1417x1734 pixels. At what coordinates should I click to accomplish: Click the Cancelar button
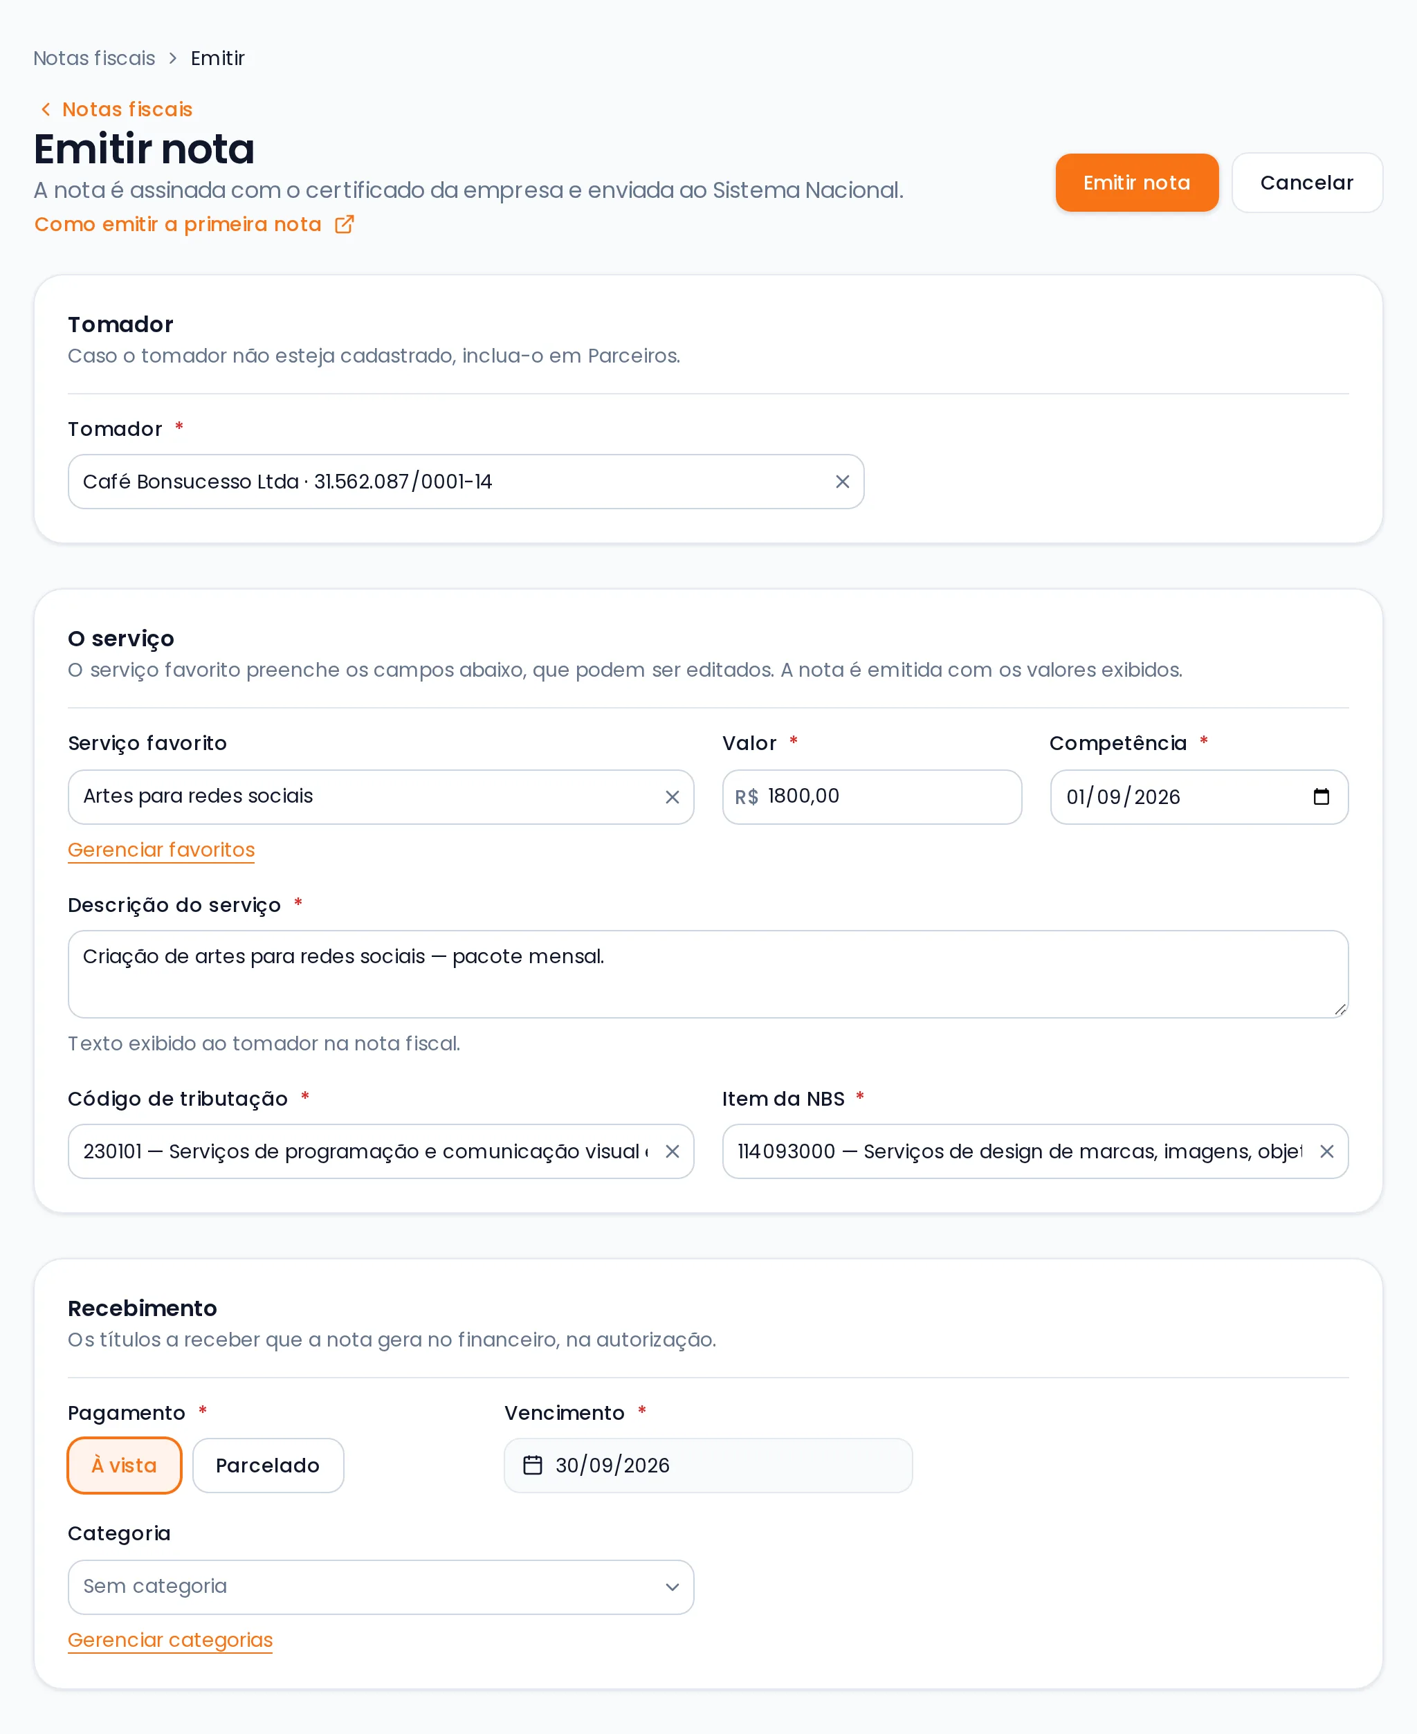tap(1307, 183)
